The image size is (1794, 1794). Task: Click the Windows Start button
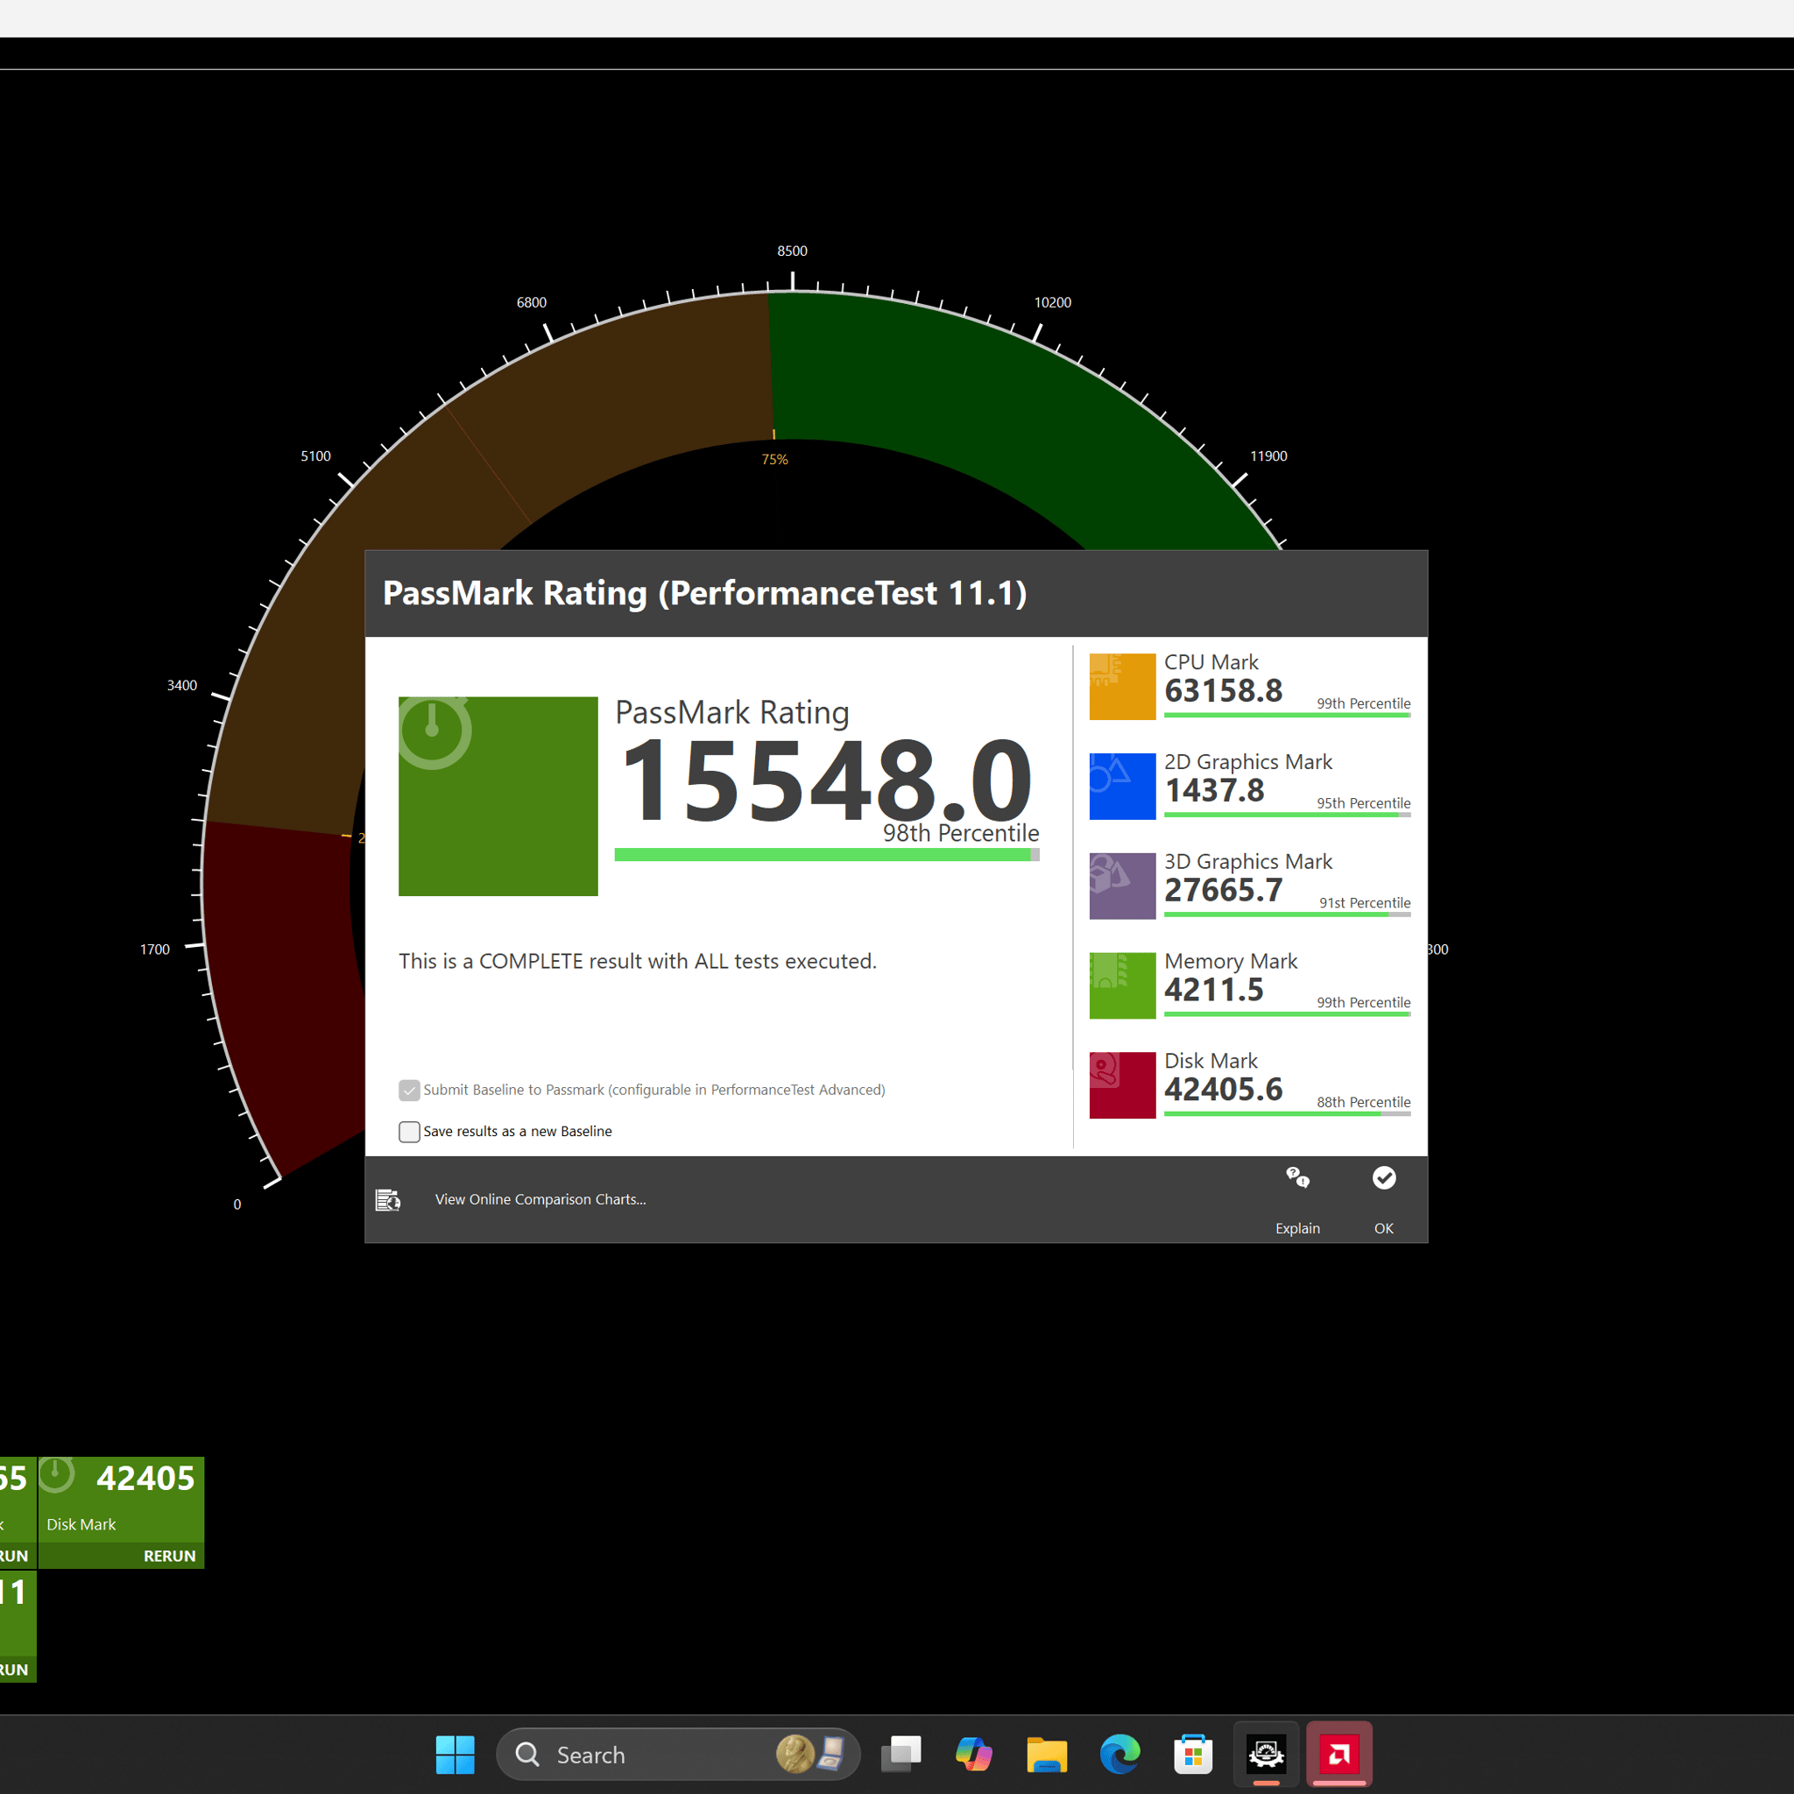(x=454, y=1753)
